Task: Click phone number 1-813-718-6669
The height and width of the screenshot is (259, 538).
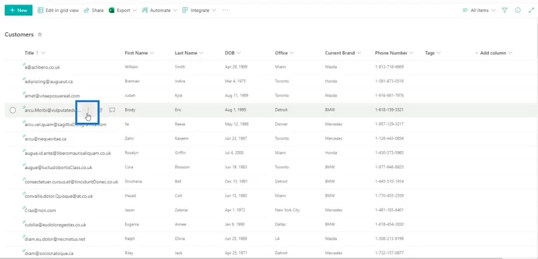Action: [x=389, y=67]
